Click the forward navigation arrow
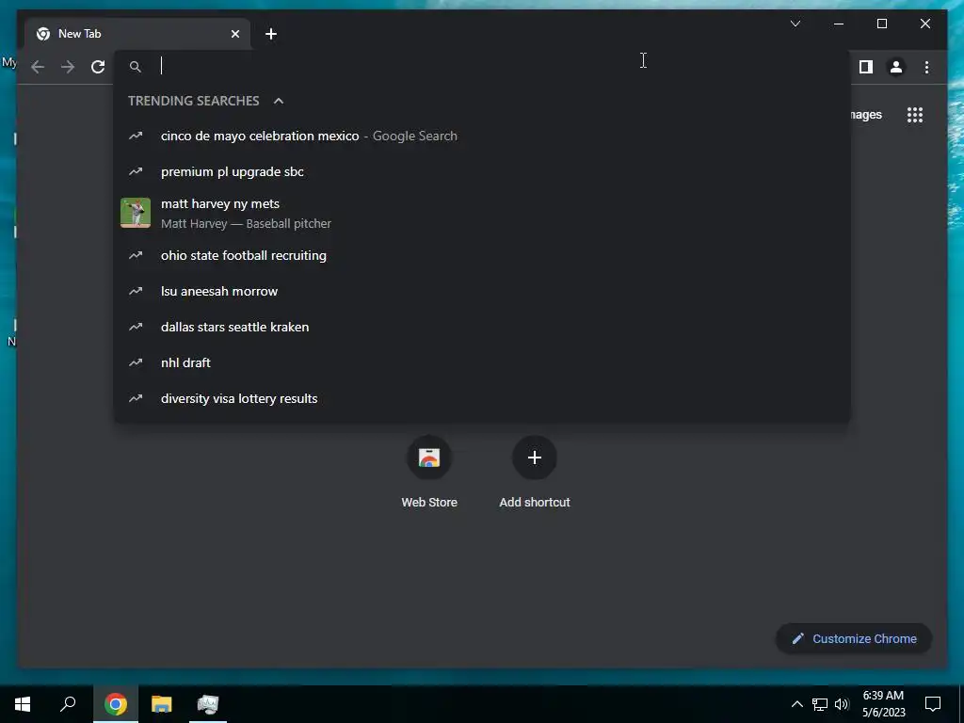 [68, 67]
